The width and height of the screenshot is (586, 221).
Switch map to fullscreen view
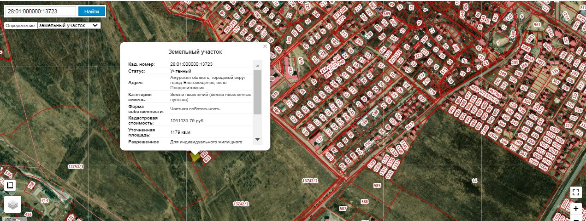point(576,193)
